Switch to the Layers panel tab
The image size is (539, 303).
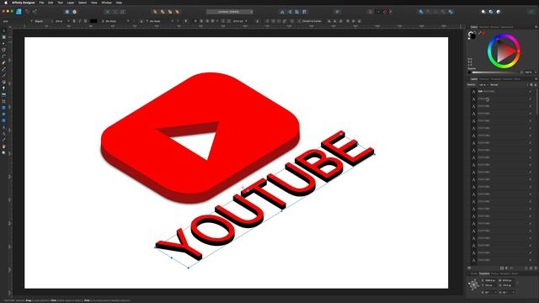coord(474,79)
